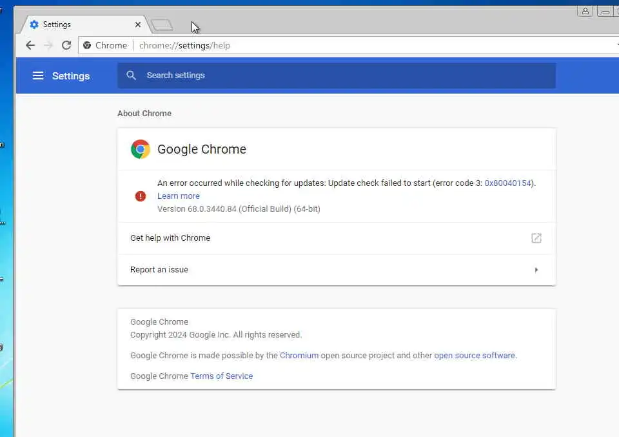This screenshot has height=437, width=619.
Task: Click the Version 68.0.3440.84 text
Action: pyautogui.click(x=239, y=209)
